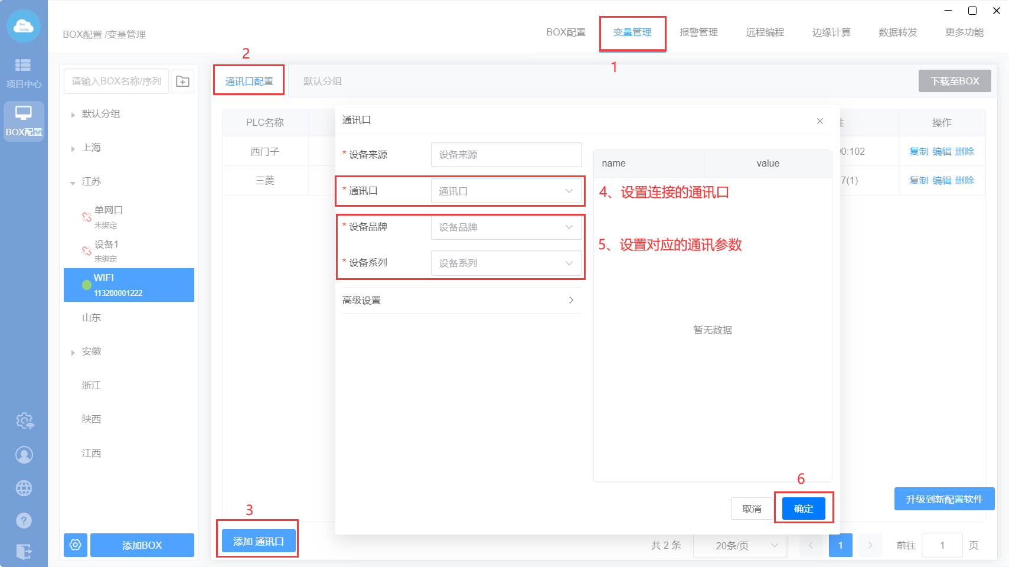The height and width of the screenshot is (567, 1009).
Task: Open the 项目中心 sidebar icon
Action: click(x=24, y=73)
